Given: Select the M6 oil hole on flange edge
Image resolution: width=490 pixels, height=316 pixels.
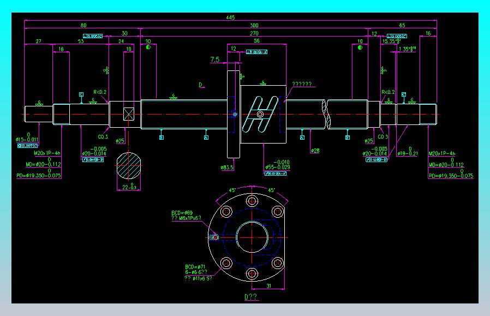Looking at the screenshot, I should point(215,237).
